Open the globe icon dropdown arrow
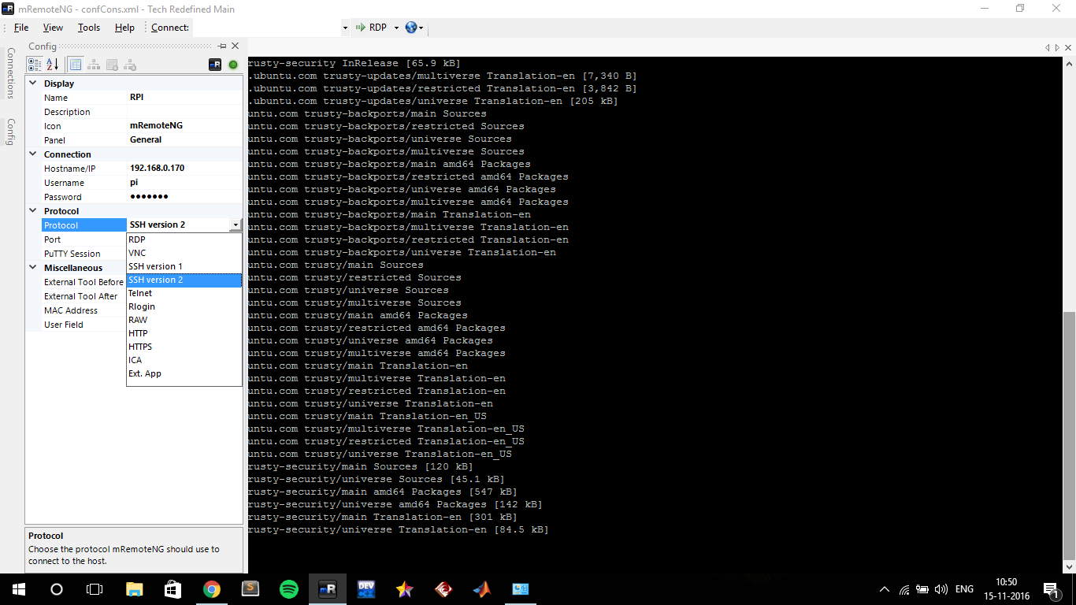Viewport: 1076px width, 605px height. click(x=421, y=28)
